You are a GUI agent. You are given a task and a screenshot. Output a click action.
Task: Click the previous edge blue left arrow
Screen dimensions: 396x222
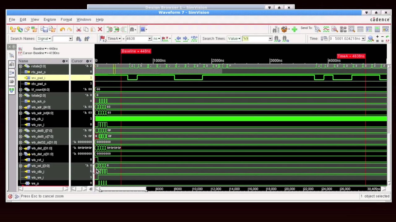click(178, 39)
